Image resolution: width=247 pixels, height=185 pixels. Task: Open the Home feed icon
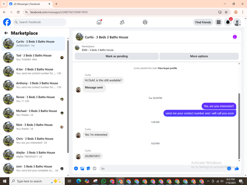point(99,22)
